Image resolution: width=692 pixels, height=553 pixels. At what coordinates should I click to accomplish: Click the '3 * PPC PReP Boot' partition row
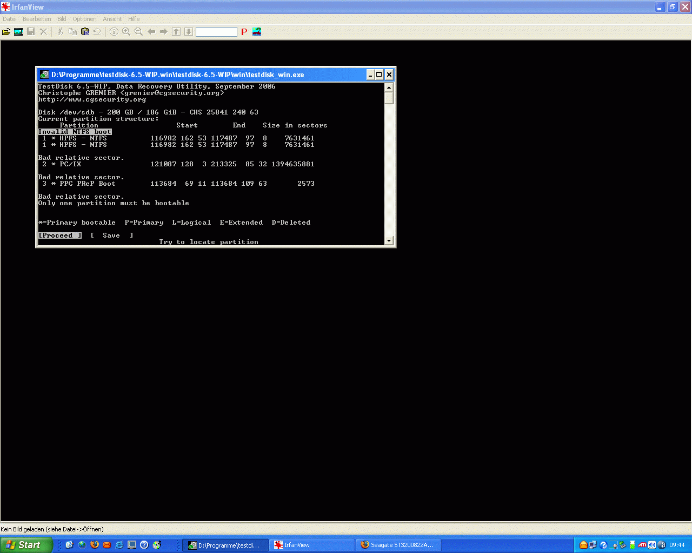coord(178,184)
